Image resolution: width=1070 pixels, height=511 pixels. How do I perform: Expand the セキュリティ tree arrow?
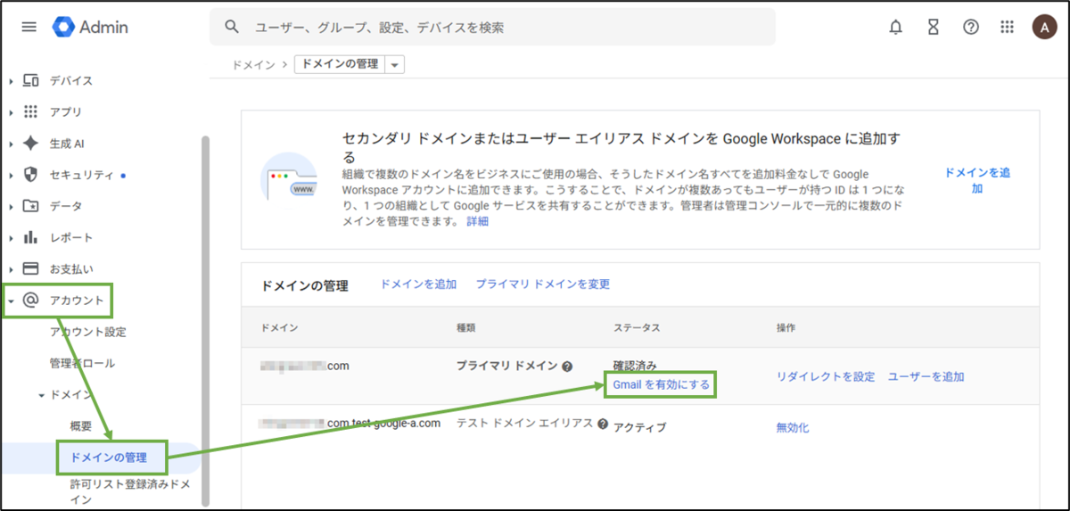[x=11, y=175]
